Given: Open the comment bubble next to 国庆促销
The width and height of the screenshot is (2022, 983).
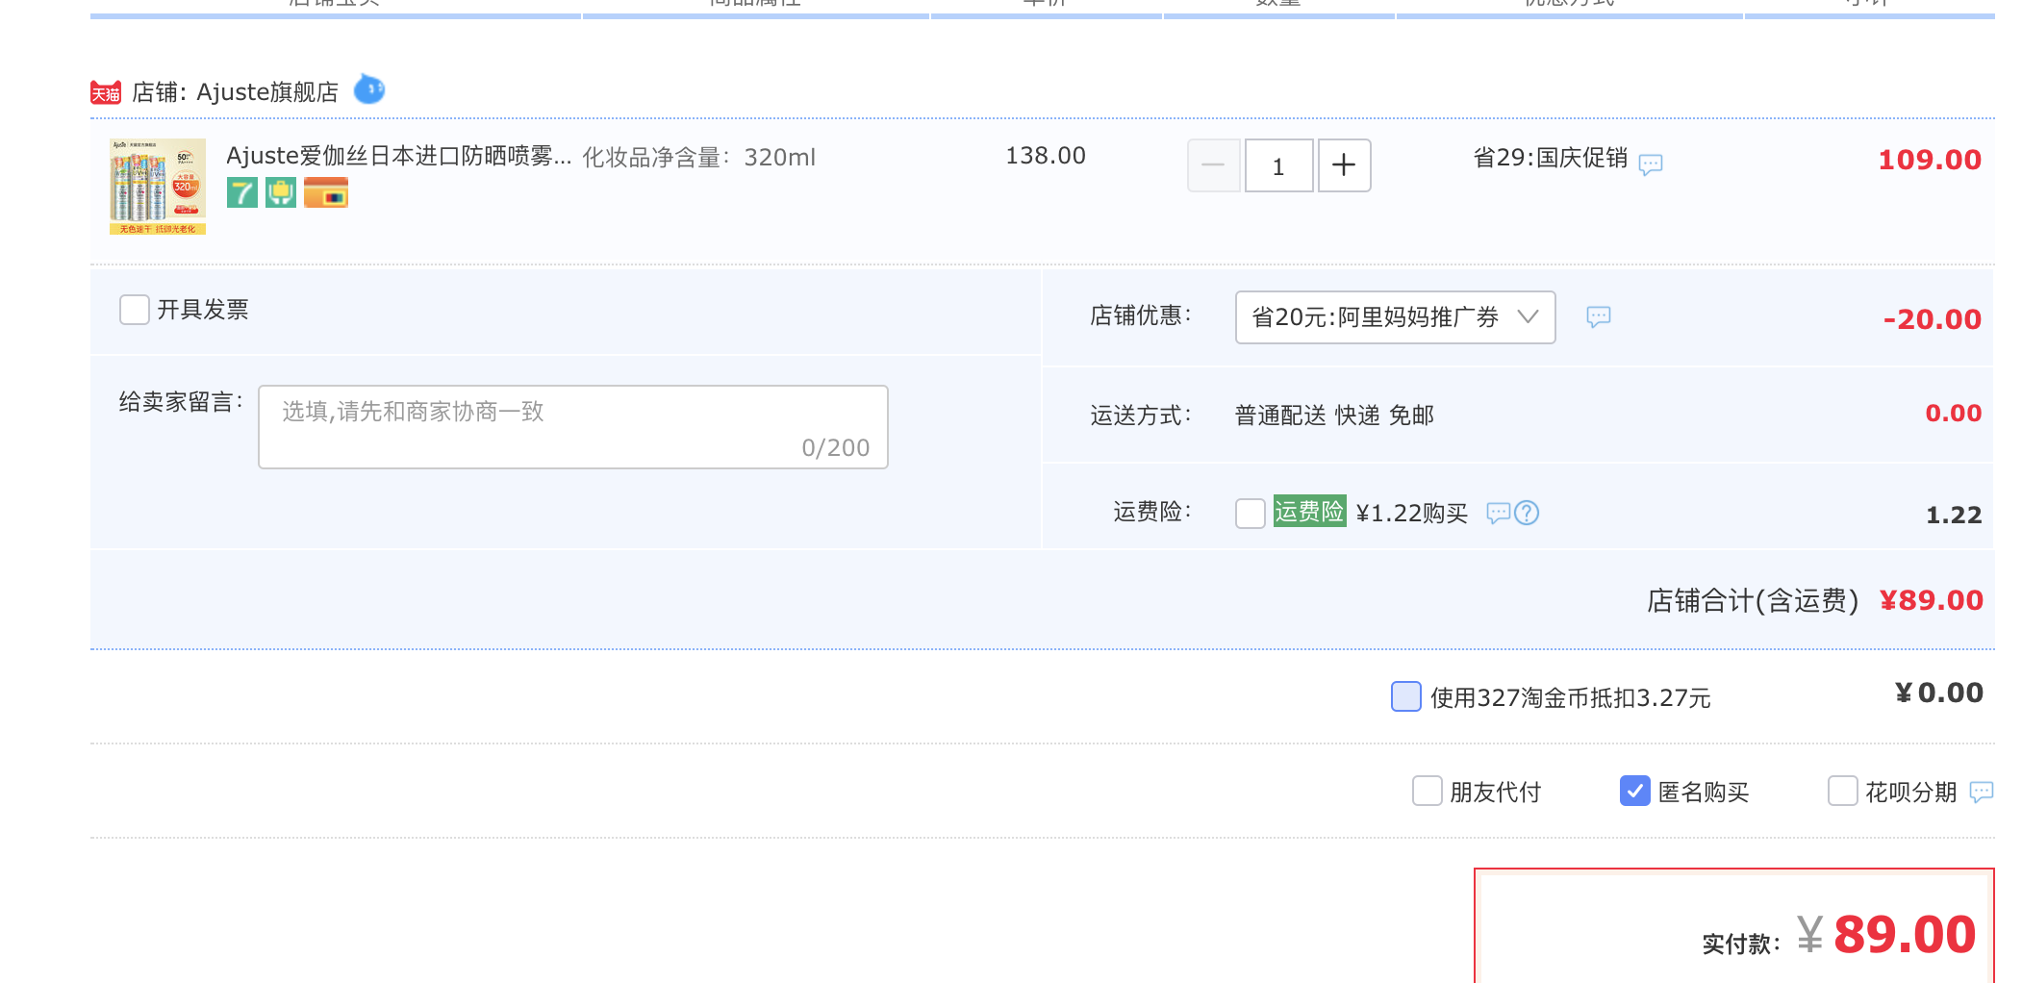Looking at the screenshot, I should click(x=1651, y=164).
